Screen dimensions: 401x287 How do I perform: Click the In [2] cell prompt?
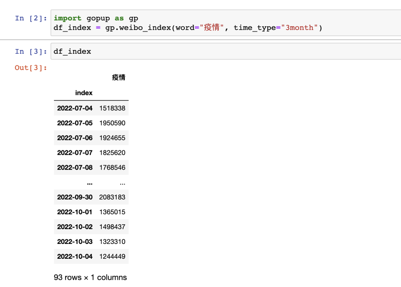pos(30,18)
